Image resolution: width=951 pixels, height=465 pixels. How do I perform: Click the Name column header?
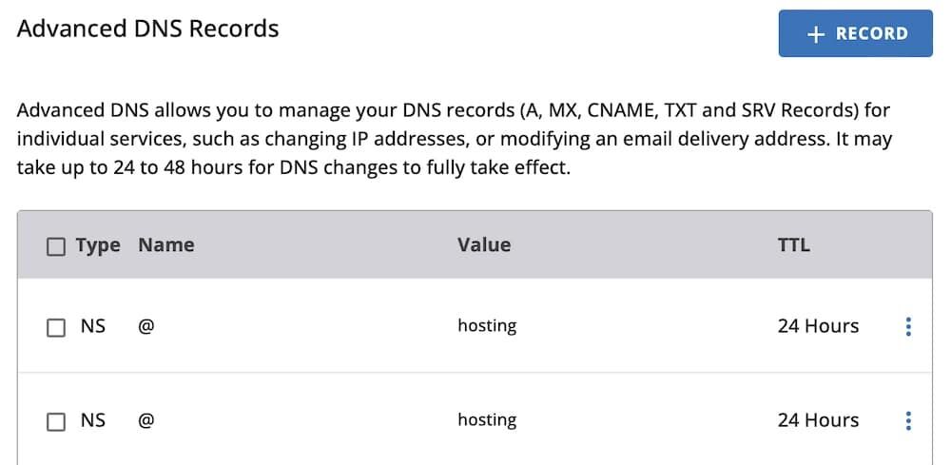165,245
